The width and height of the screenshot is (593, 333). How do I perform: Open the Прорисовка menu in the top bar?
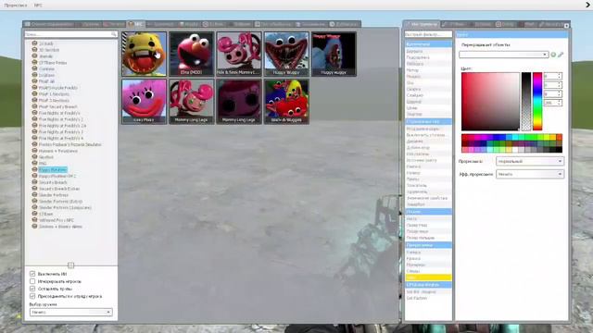pos(16,6)
